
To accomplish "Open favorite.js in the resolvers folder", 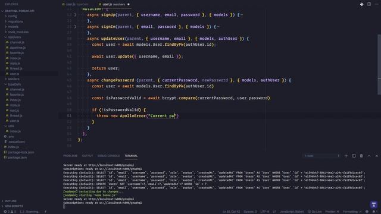I will click(17, 53).
